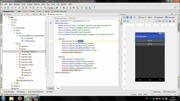180x101 pixels.
Task: Open the Refactor menu
Action: 37,4
